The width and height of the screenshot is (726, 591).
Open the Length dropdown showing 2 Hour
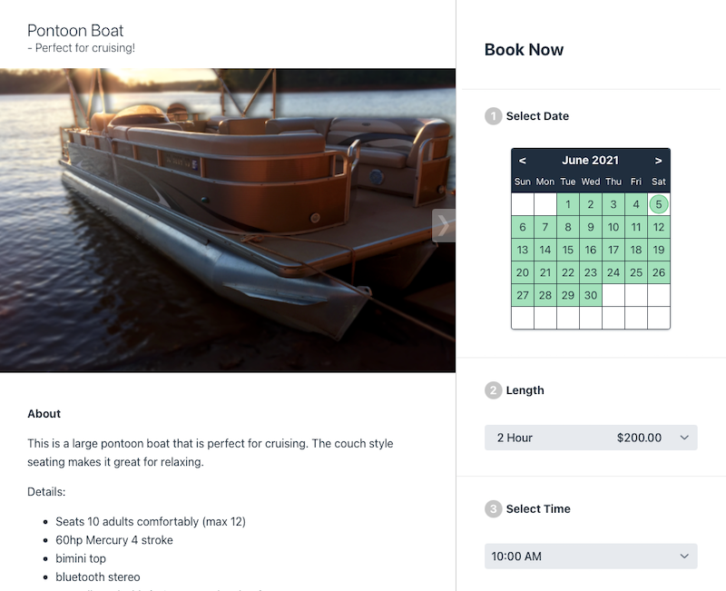coord(591,438)
